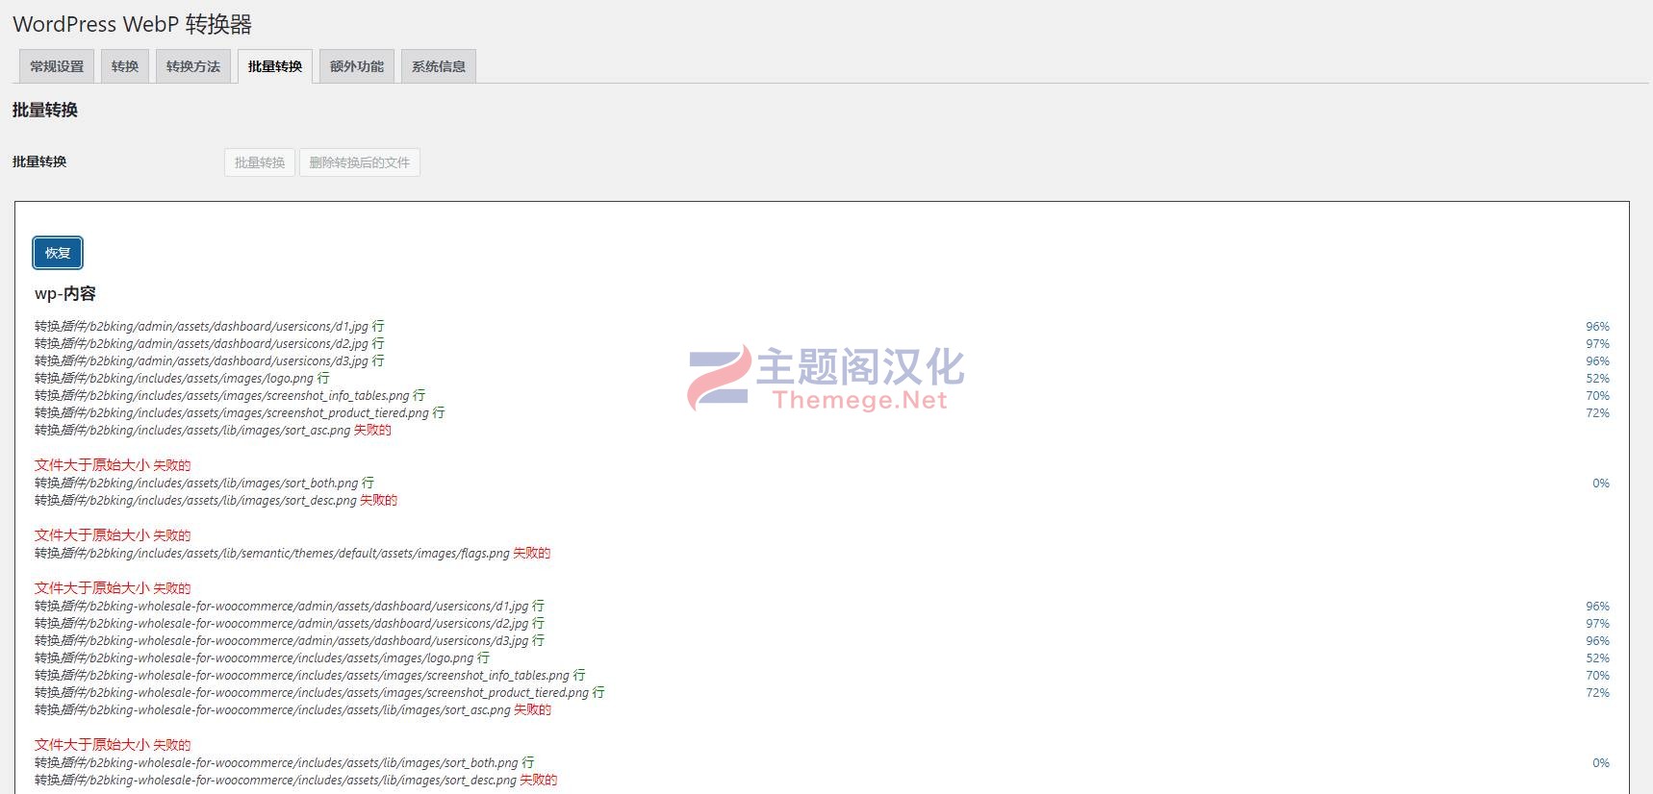Image resolution: width=1653 pixels, height=794 pixels.
Task: Click the wp-内容 heading
Action: (x=65, y=293)
